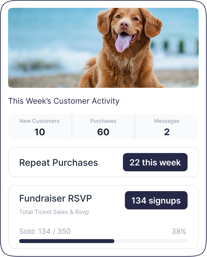Click the "22 this week" badge
The width and height of the screenshot is (207, 257).
155,162
